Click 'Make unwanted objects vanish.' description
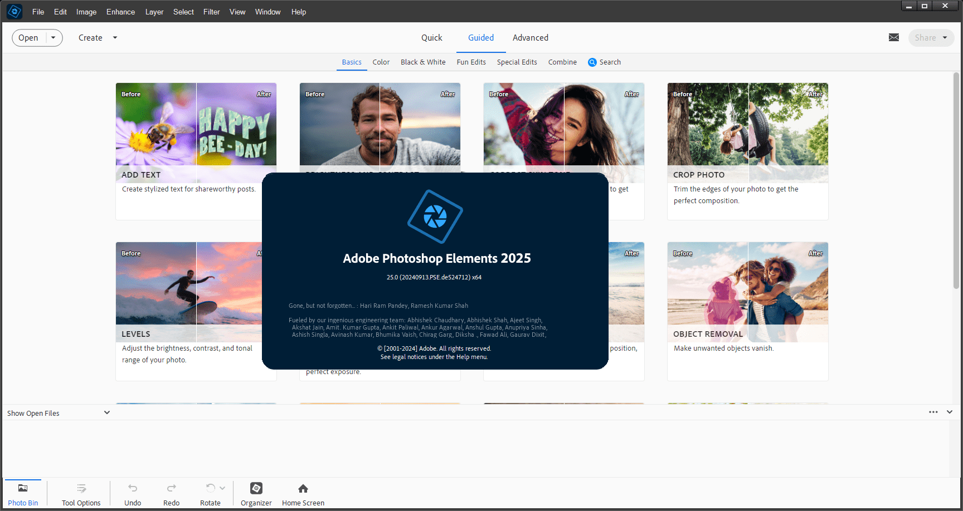 coord(724,348)
